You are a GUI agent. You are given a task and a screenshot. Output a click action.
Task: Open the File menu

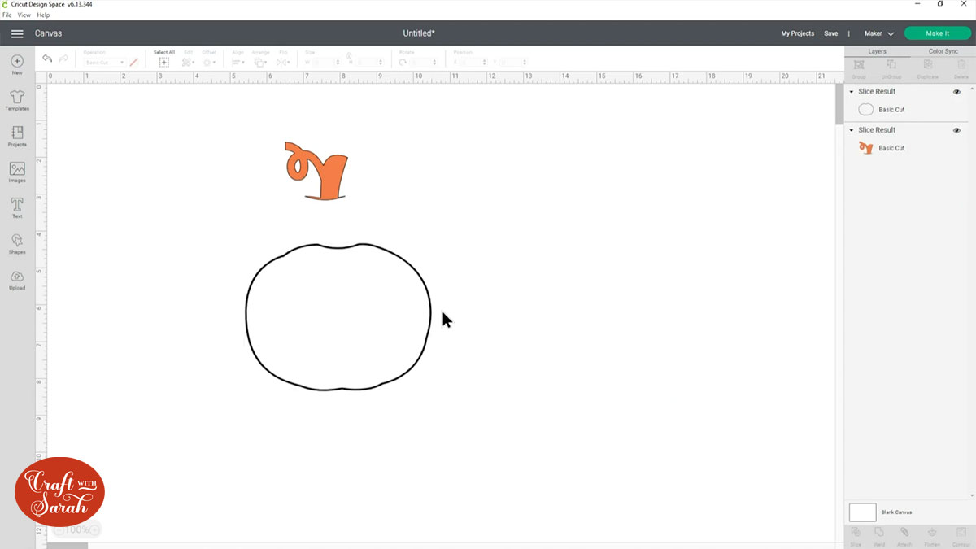tap(7, 15)
